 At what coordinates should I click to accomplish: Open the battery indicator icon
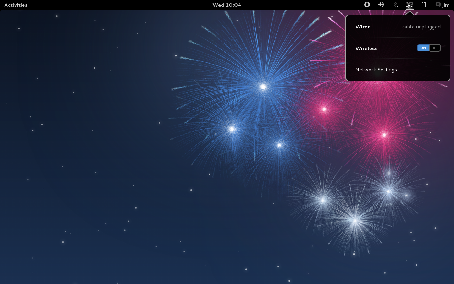[x=423, y=5]
